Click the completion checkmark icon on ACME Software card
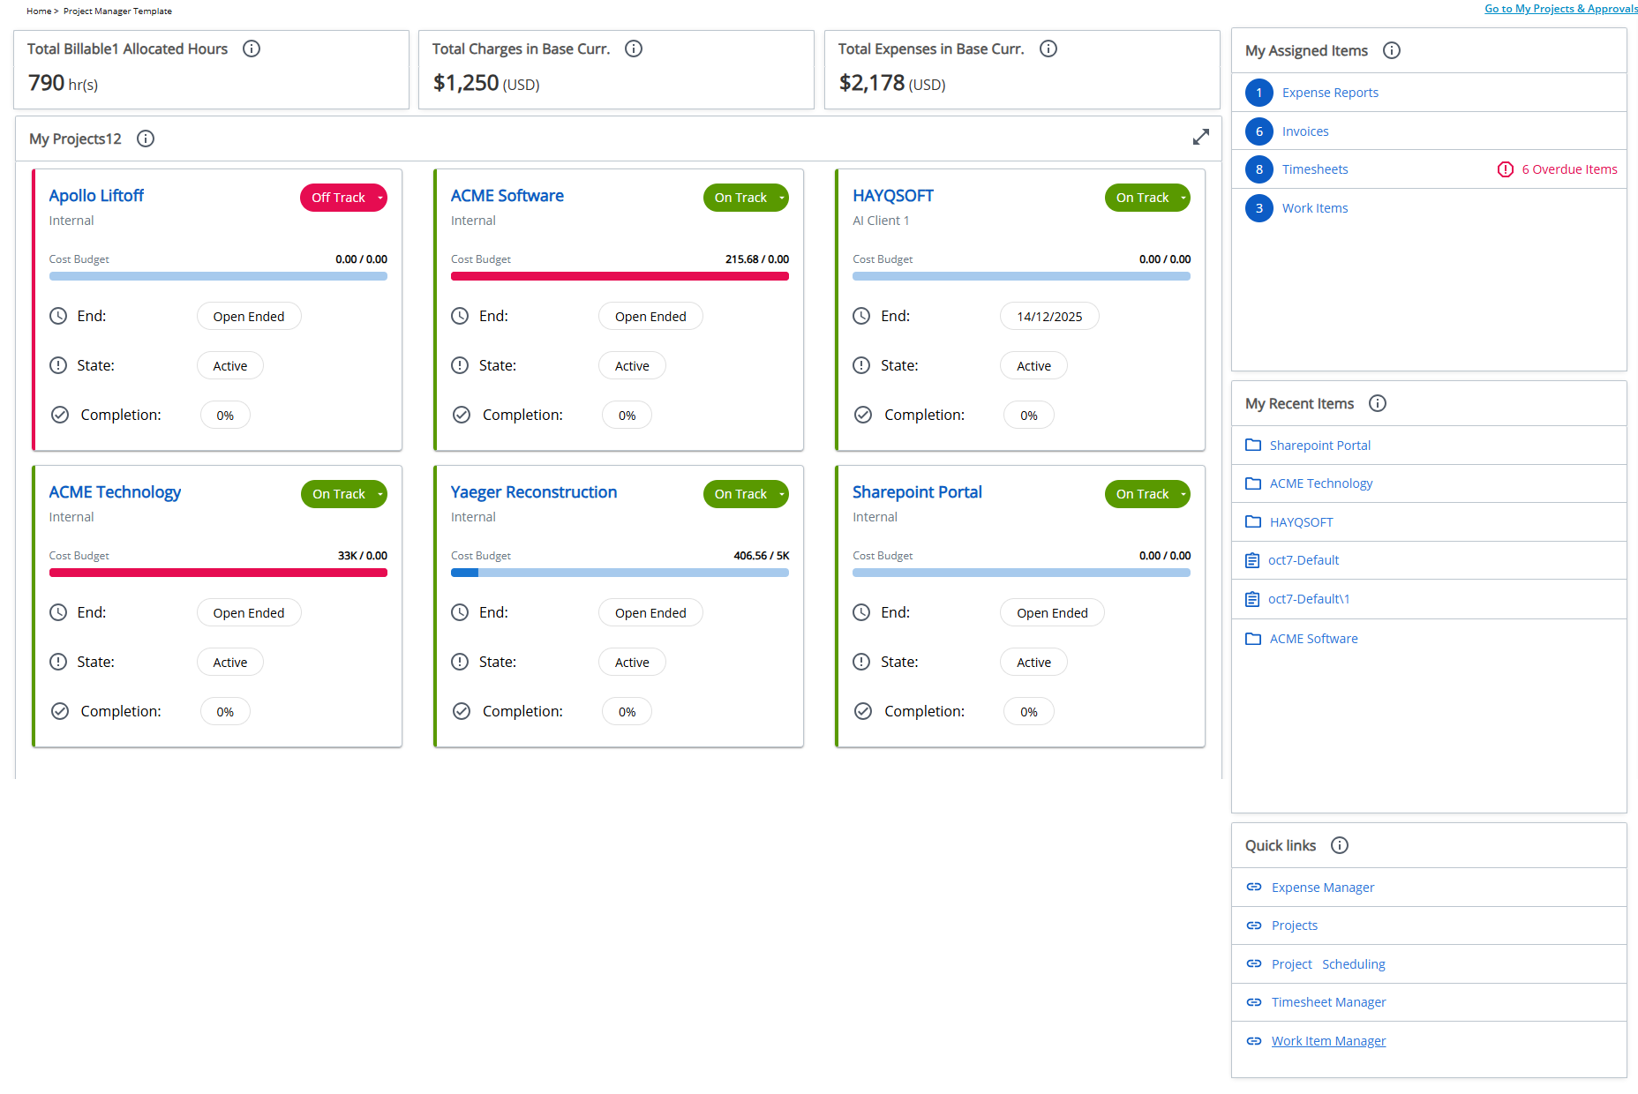Screen dimensions: 1638x1094 461,414
